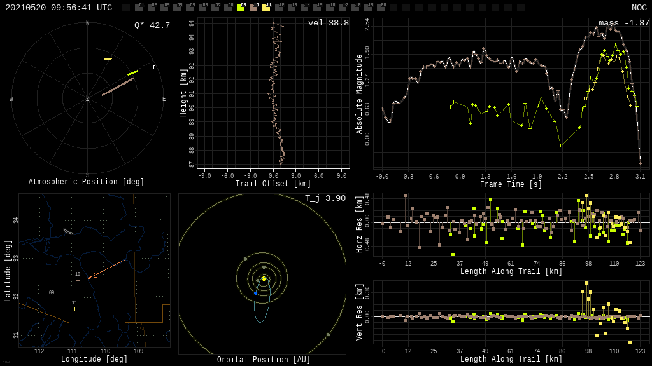Click the inactive station 01 box

(139, 8)
